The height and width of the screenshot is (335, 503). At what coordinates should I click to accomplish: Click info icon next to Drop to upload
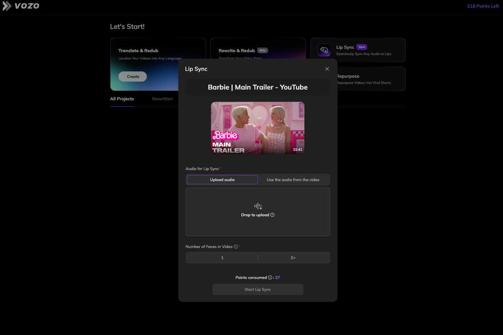pos(272,215)
